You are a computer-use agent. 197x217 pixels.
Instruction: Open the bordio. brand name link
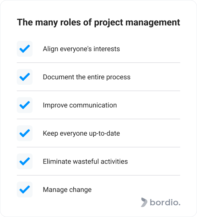165,203
